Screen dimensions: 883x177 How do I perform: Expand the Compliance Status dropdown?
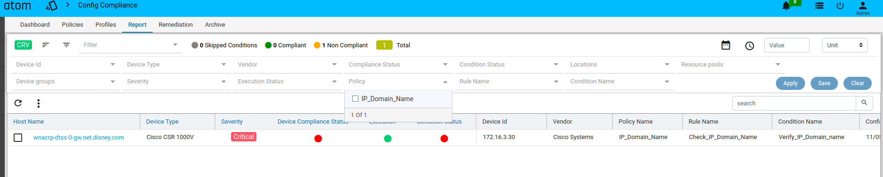click(398, 65)
